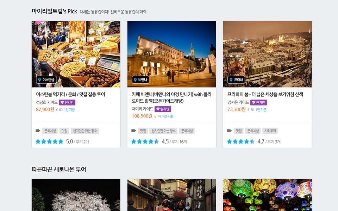Click 현지인 badge next to 김서윤 가이드
Screen dimensions: 338x211
pos(258,102)
